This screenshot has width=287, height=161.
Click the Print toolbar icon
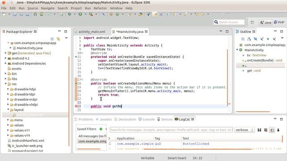point(27,14)
